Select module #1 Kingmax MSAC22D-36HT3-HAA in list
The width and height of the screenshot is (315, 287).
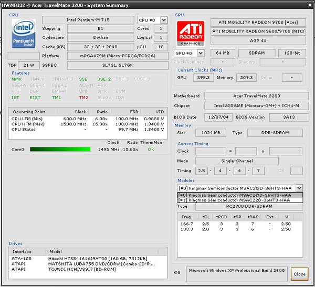tap(240, 200)
